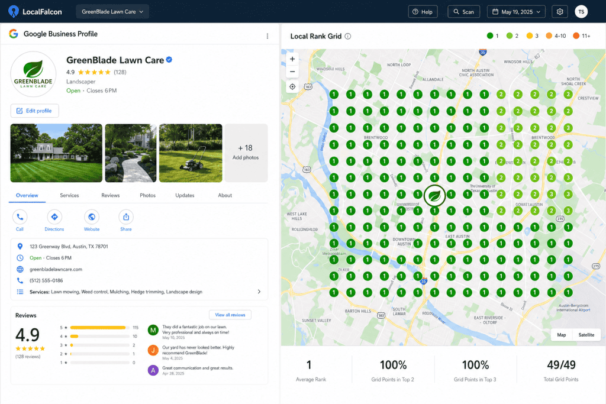The width and height of the screenshot is (606, 404).
Task: Switch to the Photos tab
Action: click(x=147, y=195)
